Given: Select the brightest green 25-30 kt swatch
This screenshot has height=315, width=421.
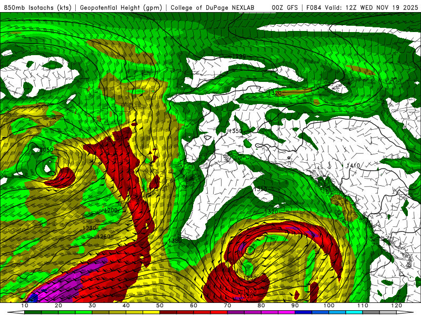Looking at the screenshot, I should pyautogui.click(x=84, y=312).
